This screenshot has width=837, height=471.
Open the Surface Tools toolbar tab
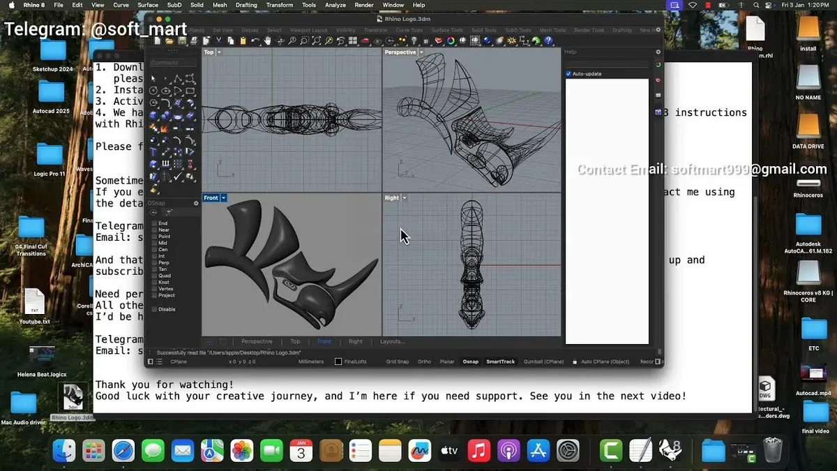446,30
